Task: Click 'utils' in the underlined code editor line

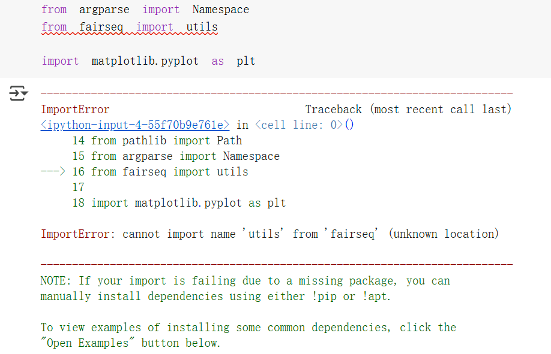Action: tap(202, 27)
